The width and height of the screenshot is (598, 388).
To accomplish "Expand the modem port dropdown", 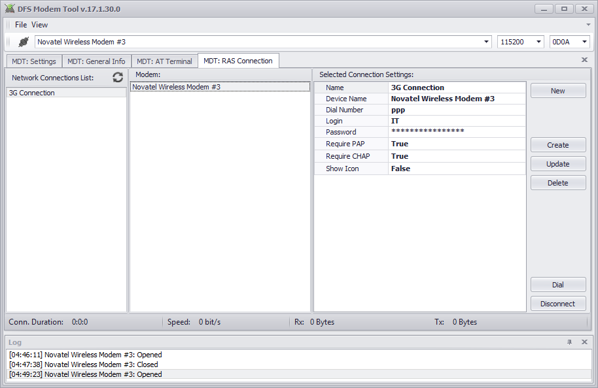I will pyautogui.click(x=486, y=42).
